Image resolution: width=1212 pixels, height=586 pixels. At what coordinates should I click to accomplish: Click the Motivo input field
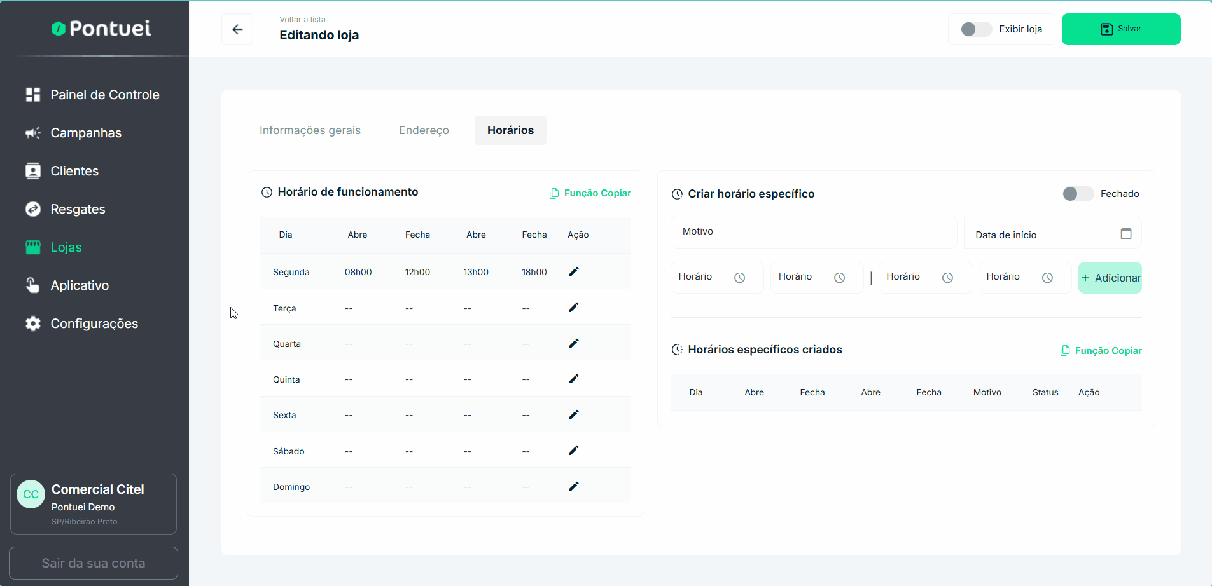[x=813, y=232]
